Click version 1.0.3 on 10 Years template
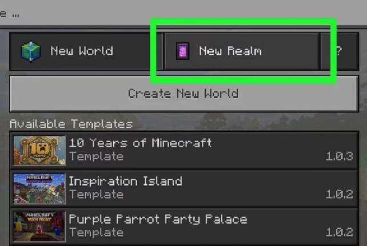Viewport: 367px width, 246px height. (x=340, y=156)
